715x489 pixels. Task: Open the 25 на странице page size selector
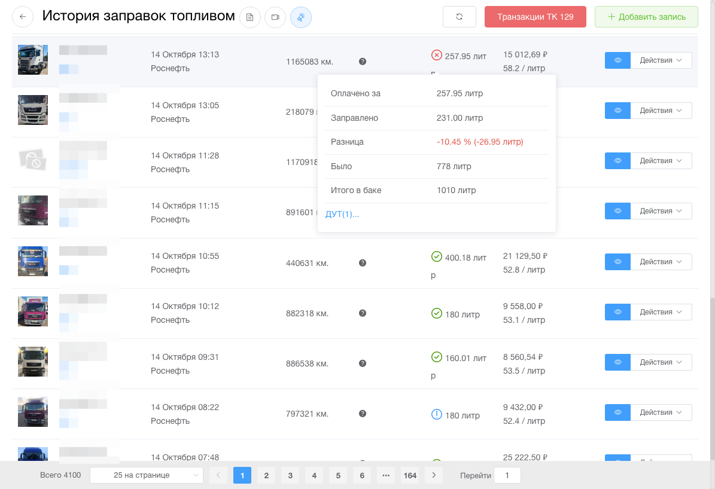(147, 475)
